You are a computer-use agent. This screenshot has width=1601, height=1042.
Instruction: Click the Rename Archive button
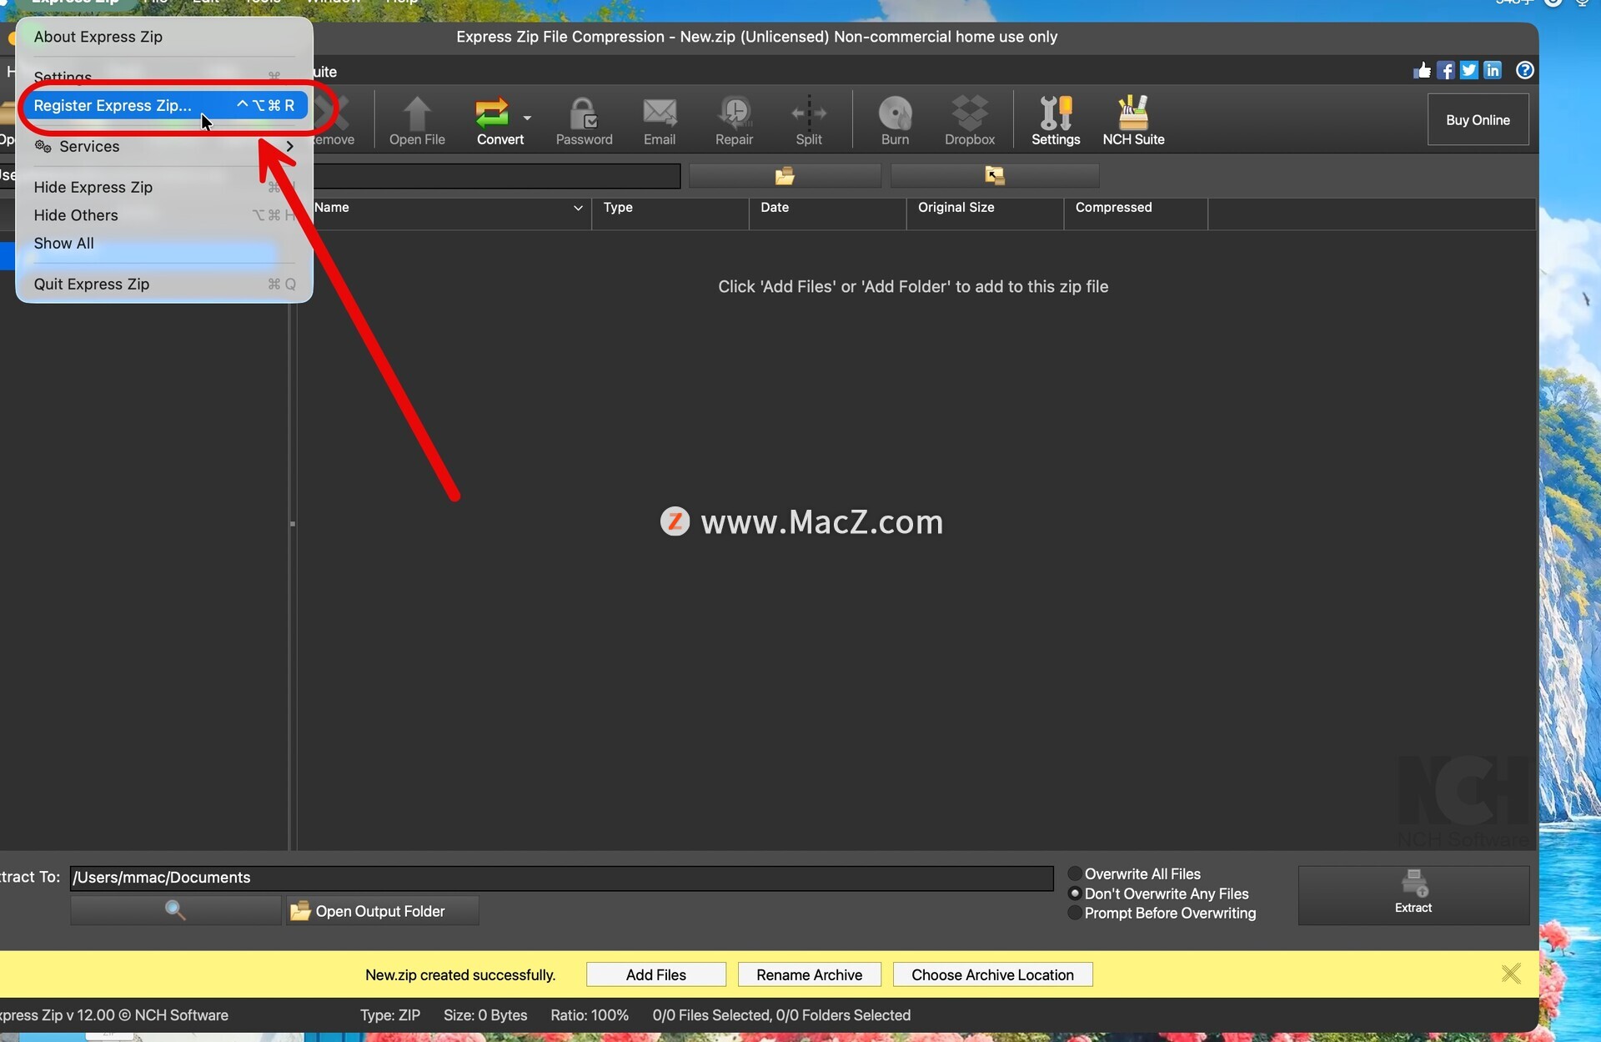point(809,974)
